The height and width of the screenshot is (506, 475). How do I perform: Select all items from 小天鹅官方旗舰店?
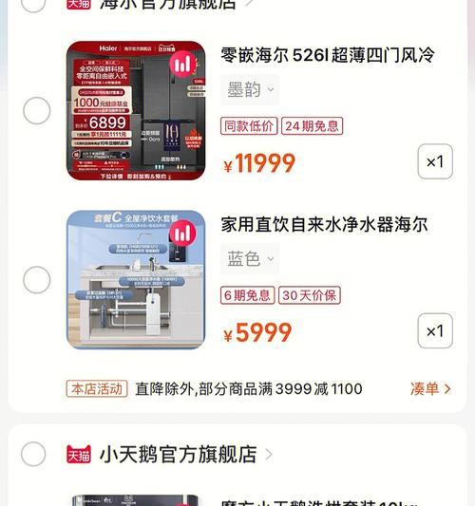tap(33, 454)
